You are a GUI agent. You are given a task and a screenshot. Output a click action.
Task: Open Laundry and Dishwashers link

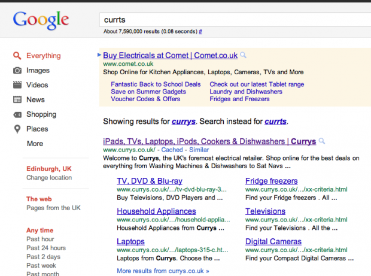point(246,92)
